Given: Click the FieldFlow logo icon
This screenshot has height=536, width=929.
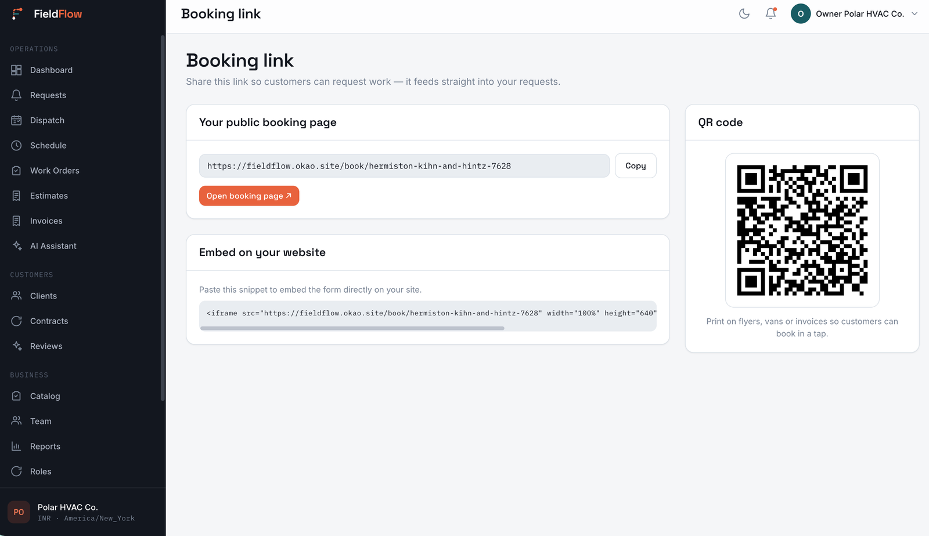Looking at the screenshot, I should [x=17, y=13].
